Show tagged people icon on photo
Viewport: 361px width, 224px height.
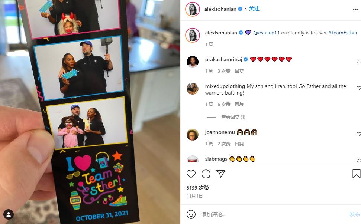tap(9, 214)
